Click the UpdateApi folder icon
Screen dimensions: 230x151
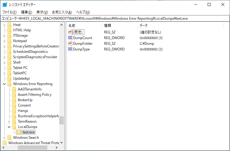click(10, 78)
